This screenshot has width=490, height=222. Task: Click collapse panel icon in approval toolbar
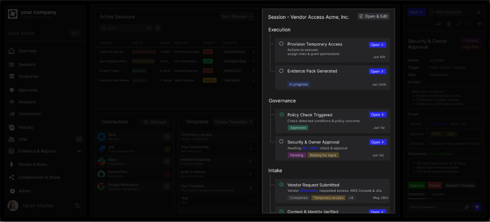coord(479,24)
